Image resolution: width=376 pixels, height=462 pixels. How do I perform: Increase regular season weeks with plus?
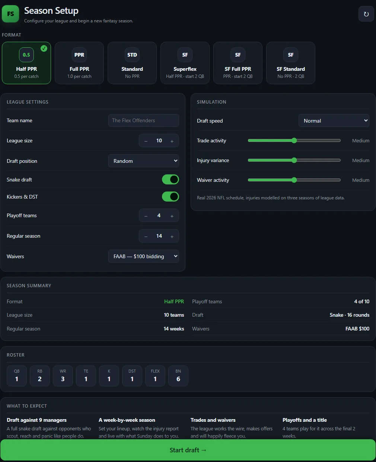(x=172, y=236)
